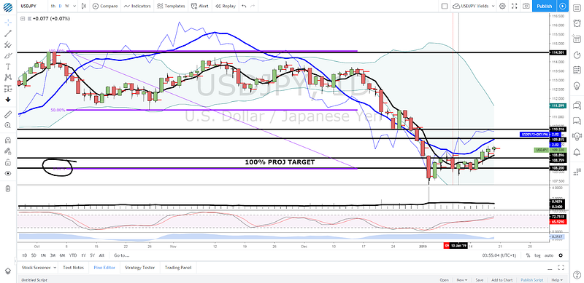Select the ruler measure tool

pos(8,113)
